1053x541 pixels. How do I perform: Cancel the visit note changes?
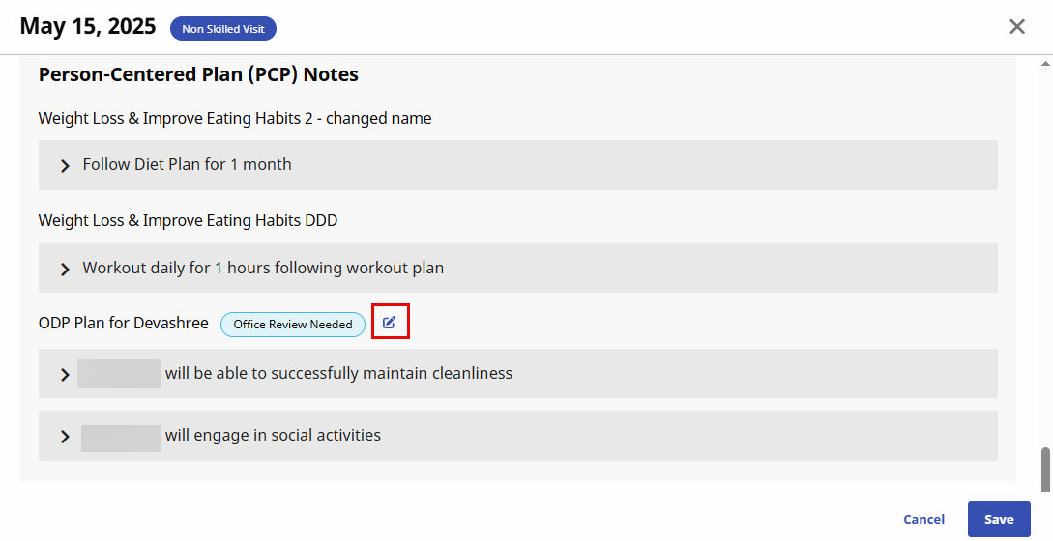(x=923, y=519)
